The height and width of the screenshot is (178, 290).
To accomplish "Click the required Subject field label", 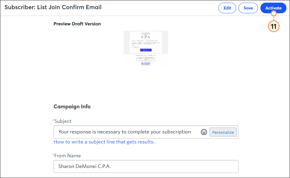I will point(62,121).
